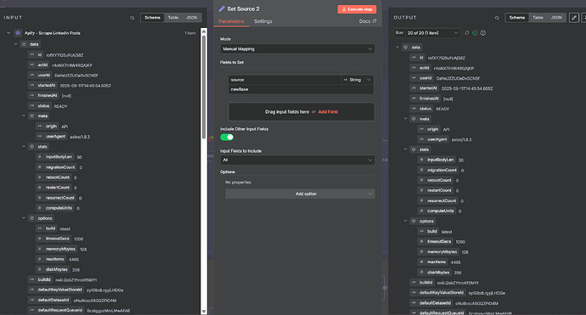Select Table view in INPUT panel
Screen dimensions: 586x315
(173, 18)
